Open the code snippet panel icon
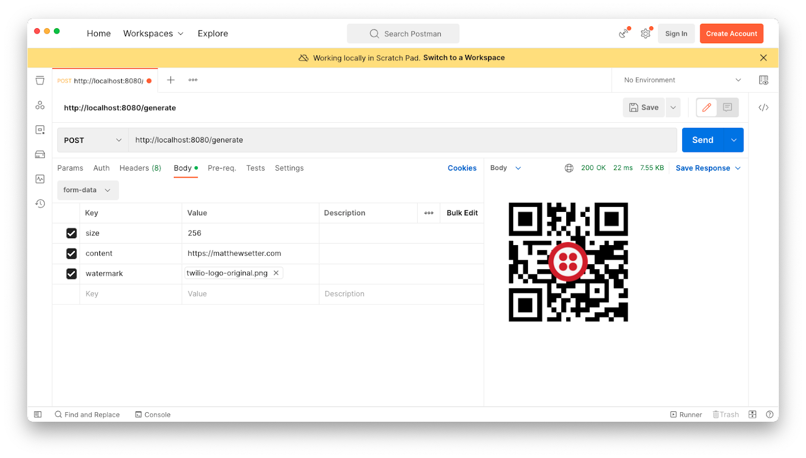 [764, 107]
